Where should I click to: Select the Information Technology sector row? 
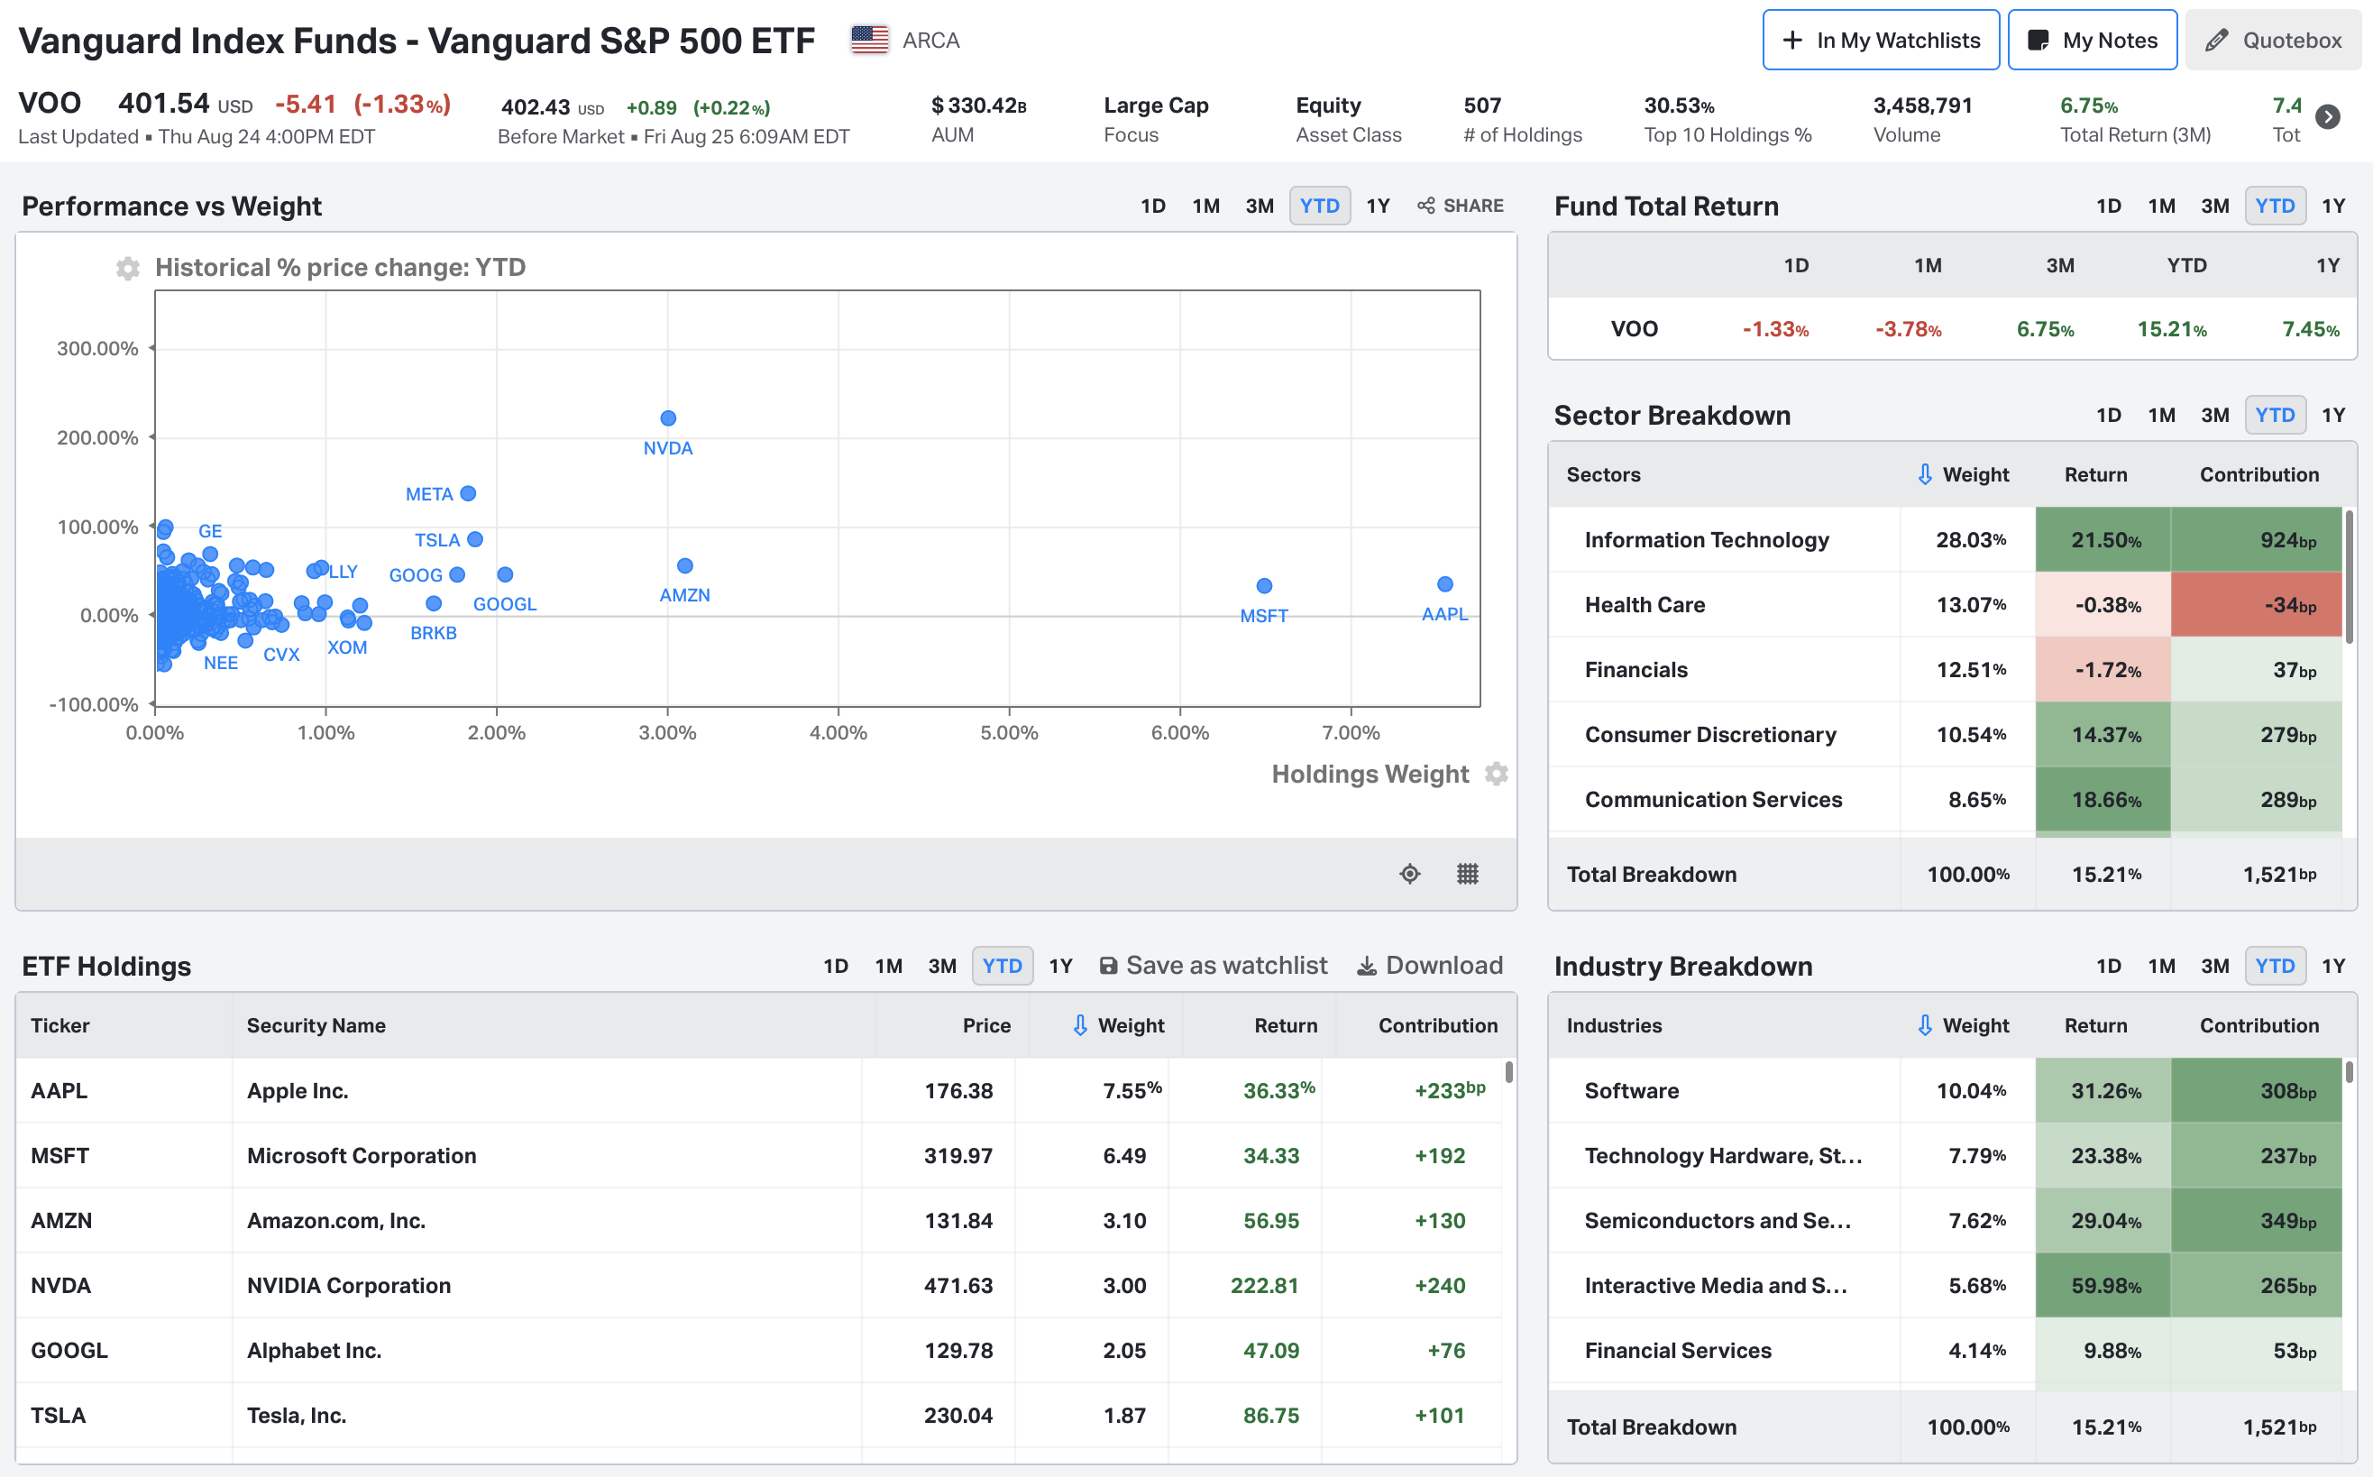coord(1946,539)
